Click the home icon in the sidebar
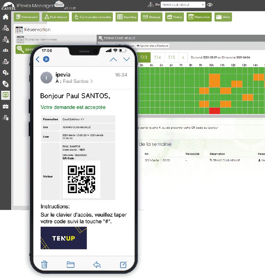Viewport: 265px width, 278px height. [5, 17]
